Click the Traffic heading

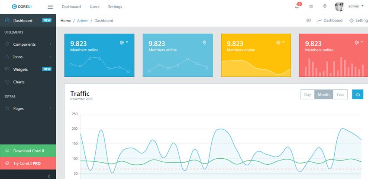tap(80, 94)
